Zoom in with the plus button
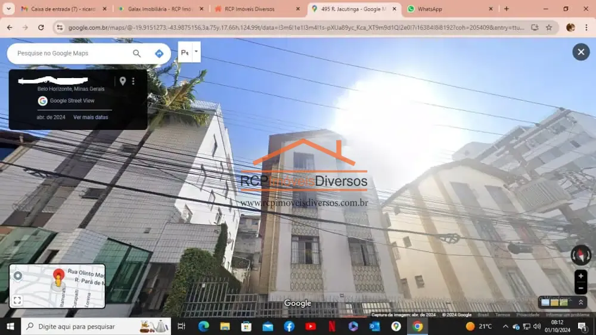Viewport: 596px width, 335px height. [581, 276]
